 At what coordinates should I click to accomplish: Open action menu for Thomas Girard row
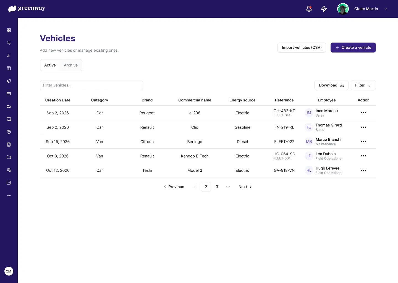[363, 127]
